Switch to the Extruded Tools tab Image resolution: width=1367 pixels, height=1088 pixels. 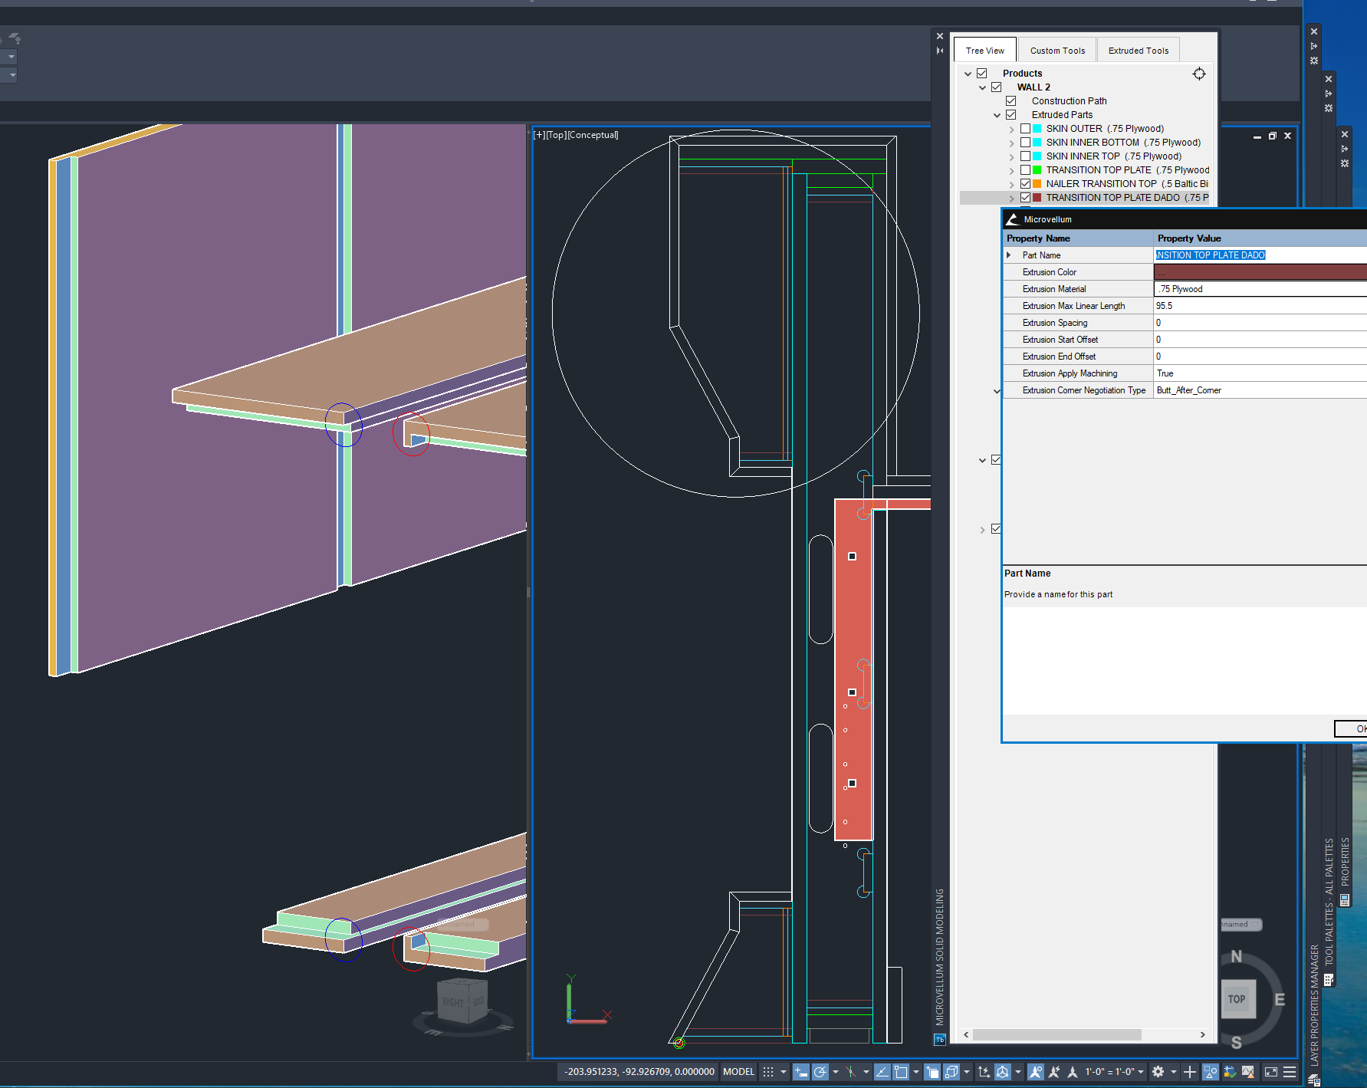pos(1138,51)
